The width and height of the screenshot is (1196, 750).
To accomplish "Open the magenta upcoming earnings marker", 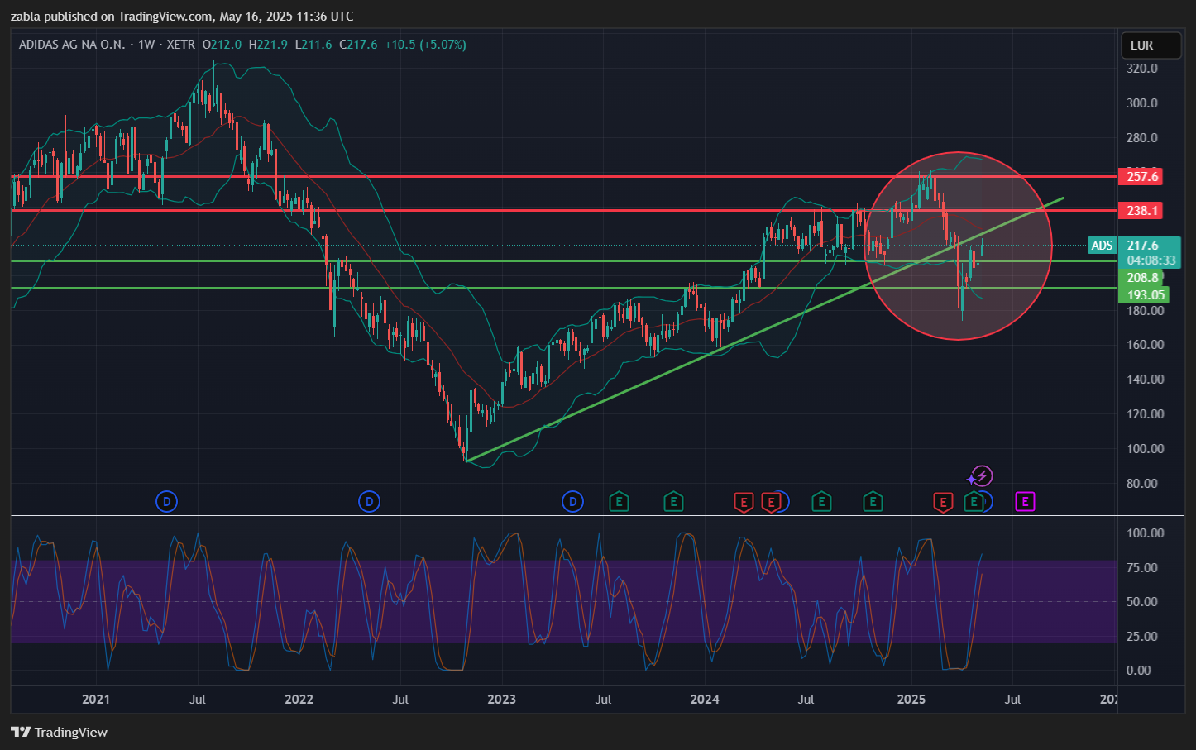I will (x=1026, y=501).
